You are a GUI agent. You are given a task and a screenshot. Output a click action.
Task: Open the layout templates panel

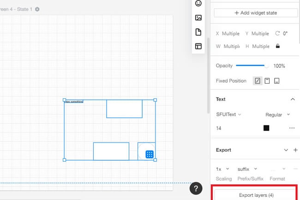pos(198,46)
